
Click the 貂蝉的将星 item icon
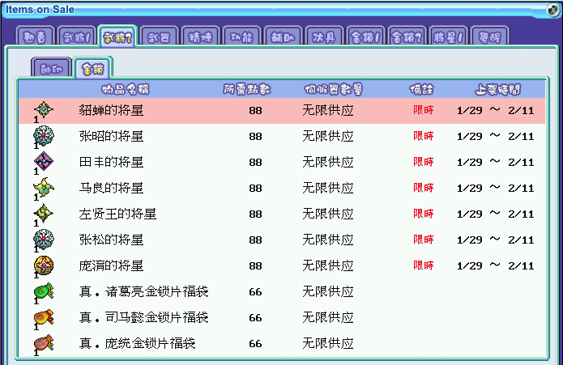pos(43,110)
